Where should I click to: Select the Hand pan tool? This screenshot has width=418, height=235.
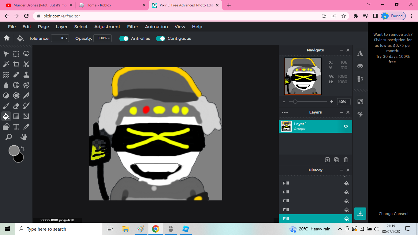24,137
